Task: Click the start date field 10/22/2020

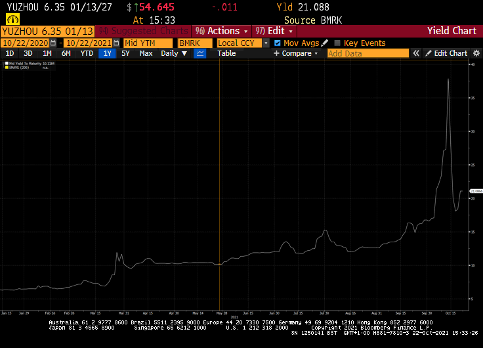Action: coord(25,43)
